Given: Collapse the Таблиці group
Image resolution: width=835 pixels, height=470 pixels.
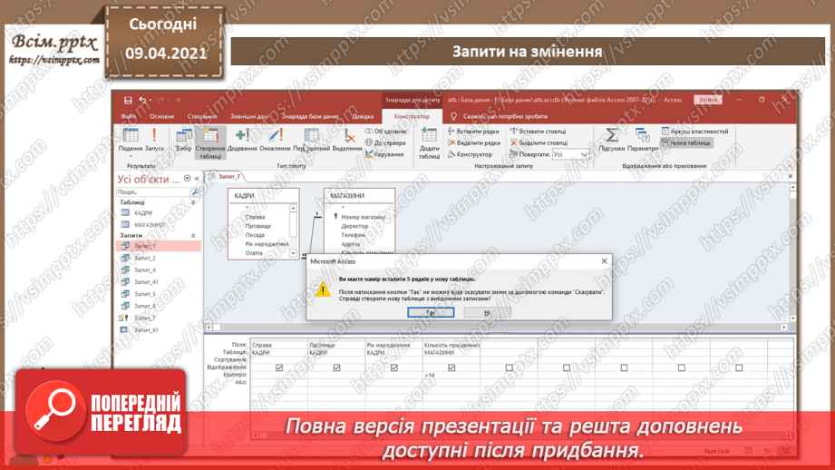Looking at the screenshot, I should click(x=193, y=203).
